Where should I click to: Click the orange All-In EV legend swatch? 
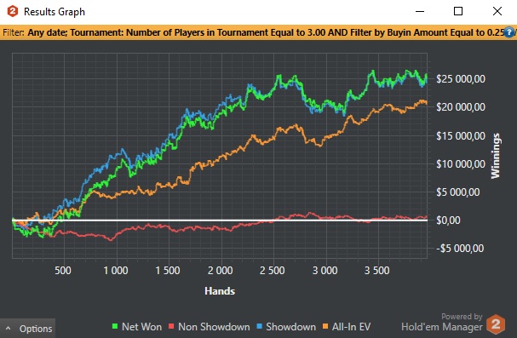[x=325, y=326]
